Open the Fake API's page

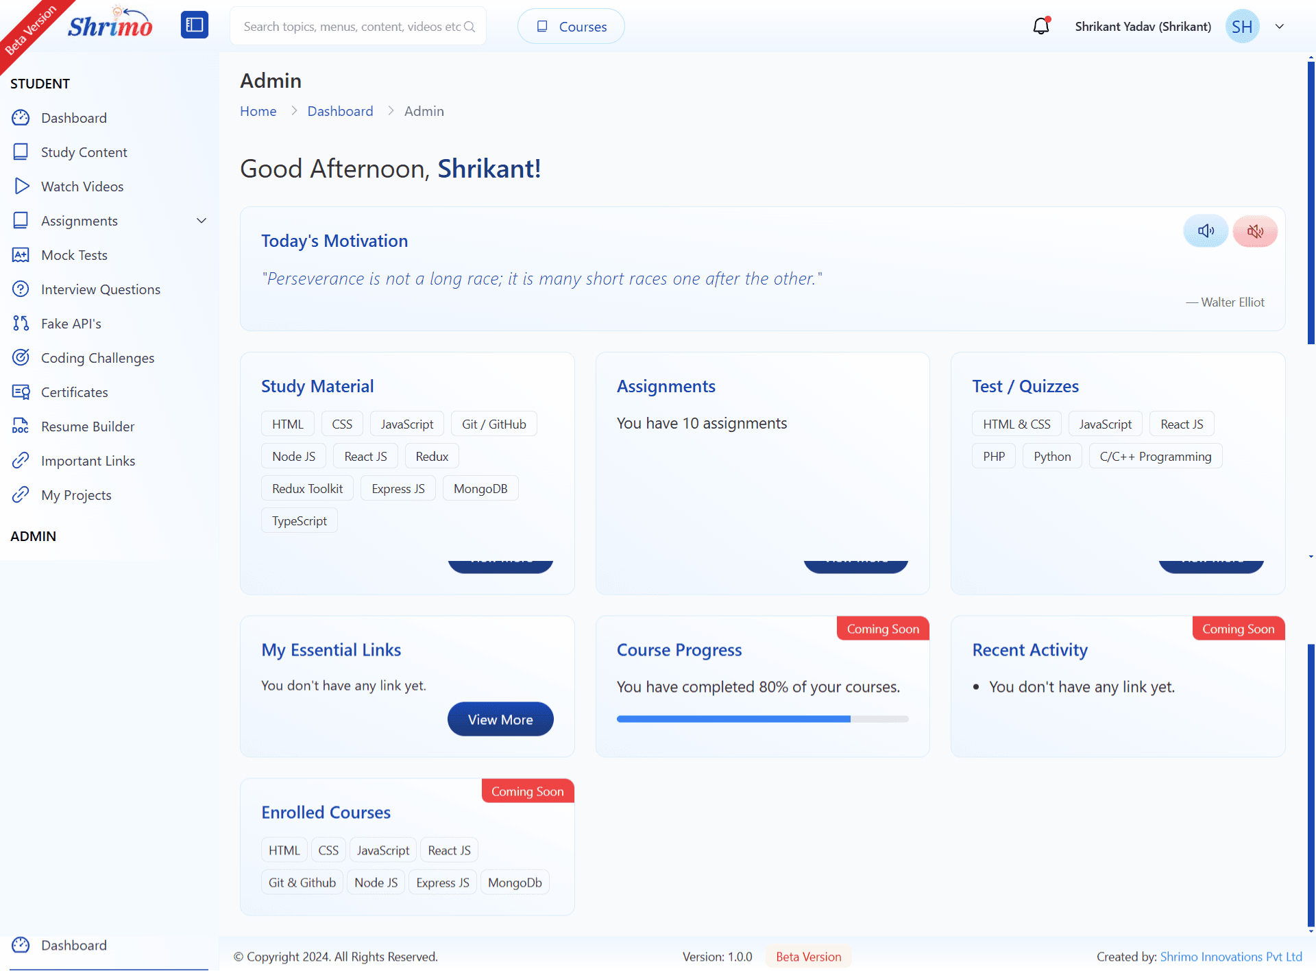71,323
